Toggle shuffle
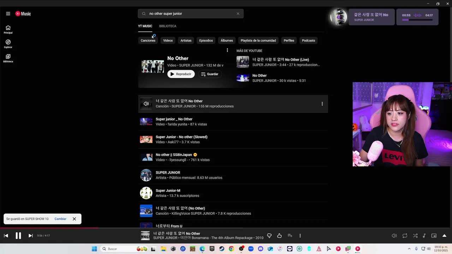The width and height of the screenshot is (452, 254). pos(415,236)
